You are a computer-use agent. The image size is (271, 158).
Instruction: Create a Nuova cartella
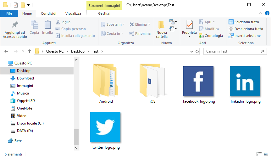point(162,29)
